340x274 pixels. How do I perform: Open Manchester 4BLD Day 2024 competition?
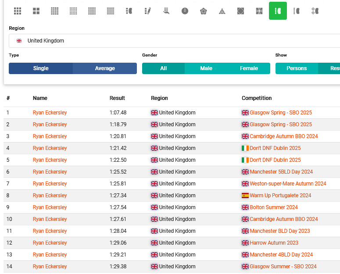click(x=281, y=255)
